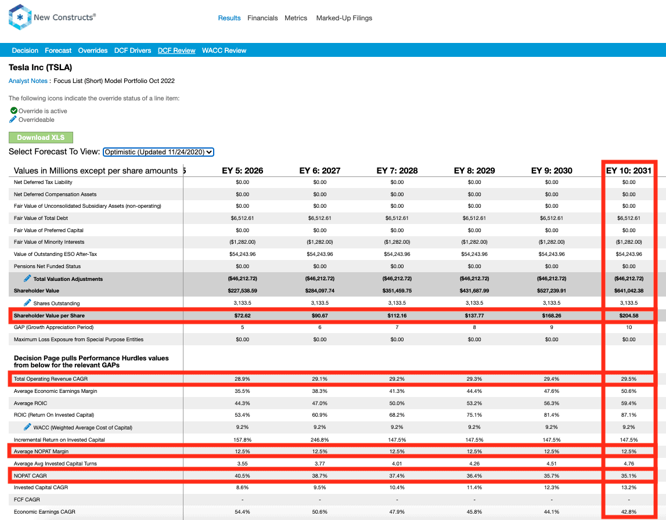Click the ($1,282.00) value under EY 7: 2028

pyautogui.click(x=397, y=242)
